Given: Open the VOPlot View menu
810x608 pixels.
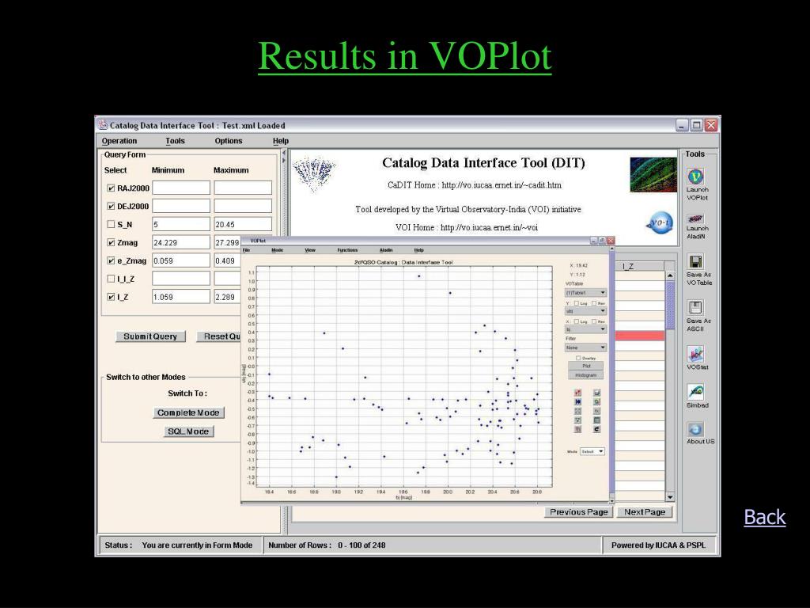Looking at the screenshot, I should click(x=310, y=249).
